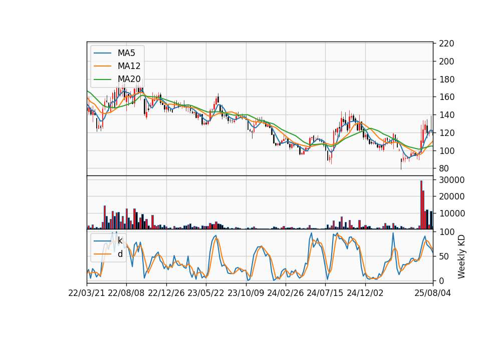Click the green MA20 legend line sample

coord(102,79)
